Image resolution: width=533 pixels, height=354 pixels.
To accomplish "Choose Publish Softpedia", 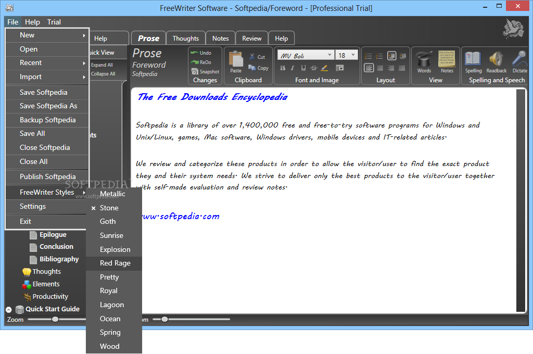I will click(x=47, y=177).
